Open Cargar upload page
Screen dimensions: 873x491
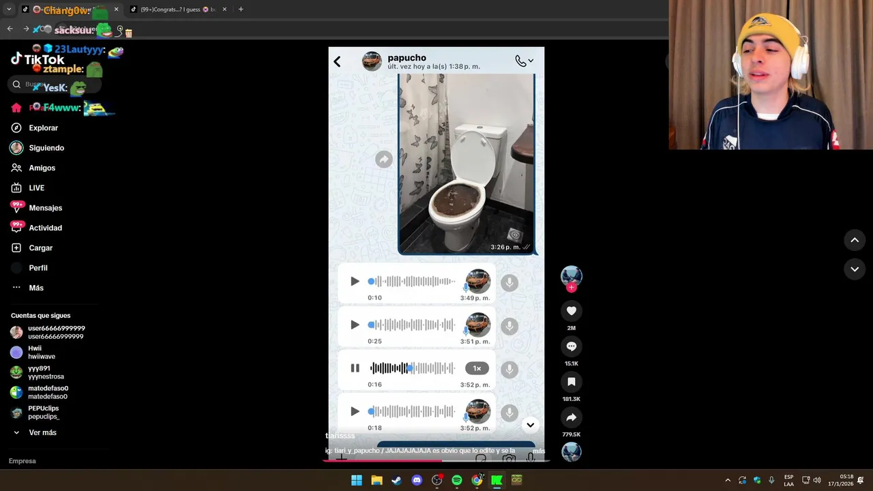[40, 248]
